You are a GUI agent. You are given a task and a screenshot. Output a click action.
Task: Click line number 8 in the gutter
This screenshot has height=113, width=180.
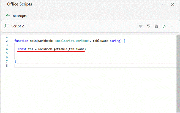pos(7,66)
